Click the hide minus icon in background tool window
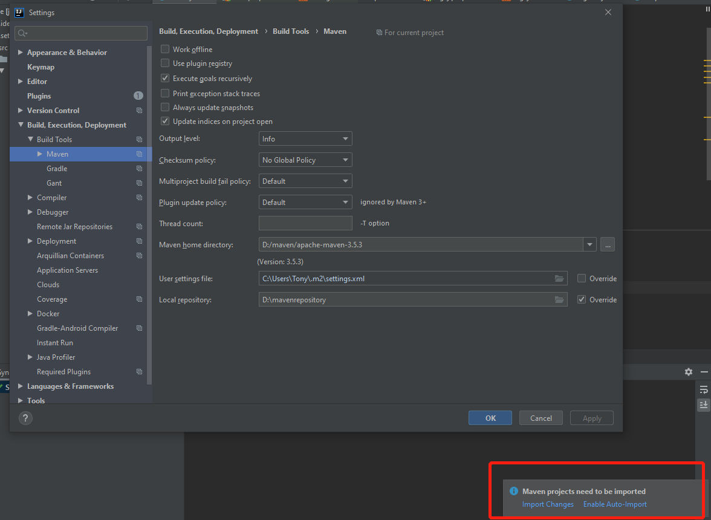711x520 pixels. 704,372
